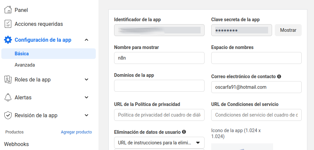Click info icon next to Eliminación de datos de usuario
The width and height of the screenshot is (314, 150).
(184, 132)
